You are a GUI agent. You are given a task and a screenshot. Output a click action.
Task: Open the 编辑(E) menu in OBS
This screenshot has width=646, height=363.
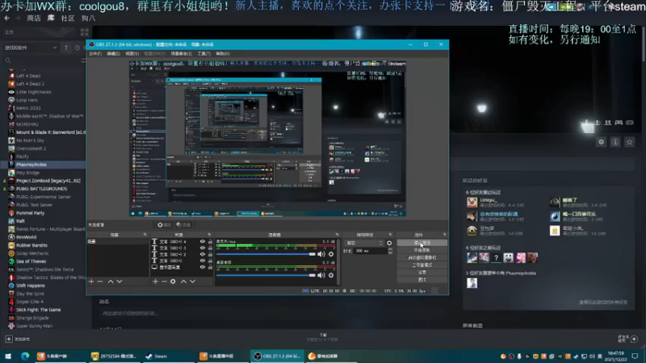(x=113, y=54)
